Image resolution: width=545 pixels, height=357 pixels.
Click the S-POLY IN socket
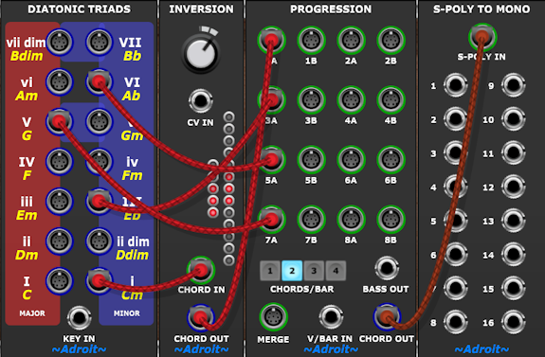[482, 37]
